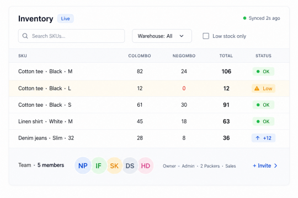Sort by the NEGOMBO column header

pos(184,56)
